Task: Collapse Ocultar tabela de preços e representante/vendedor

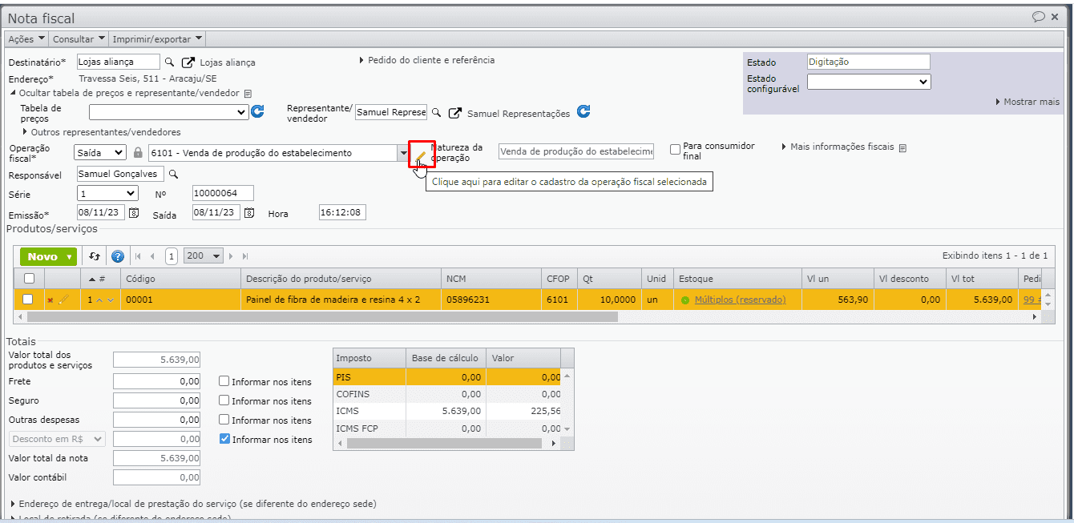Action: (x=126, y=93)
